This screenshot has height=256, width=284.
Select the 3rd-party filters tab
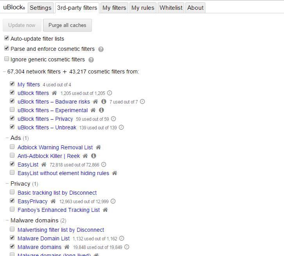coord(77,8)
